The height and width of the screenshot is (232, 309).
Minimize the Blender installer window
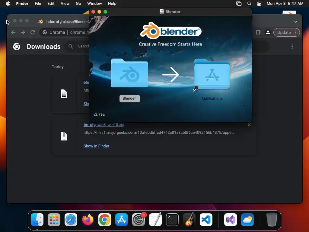pos(99,12)
